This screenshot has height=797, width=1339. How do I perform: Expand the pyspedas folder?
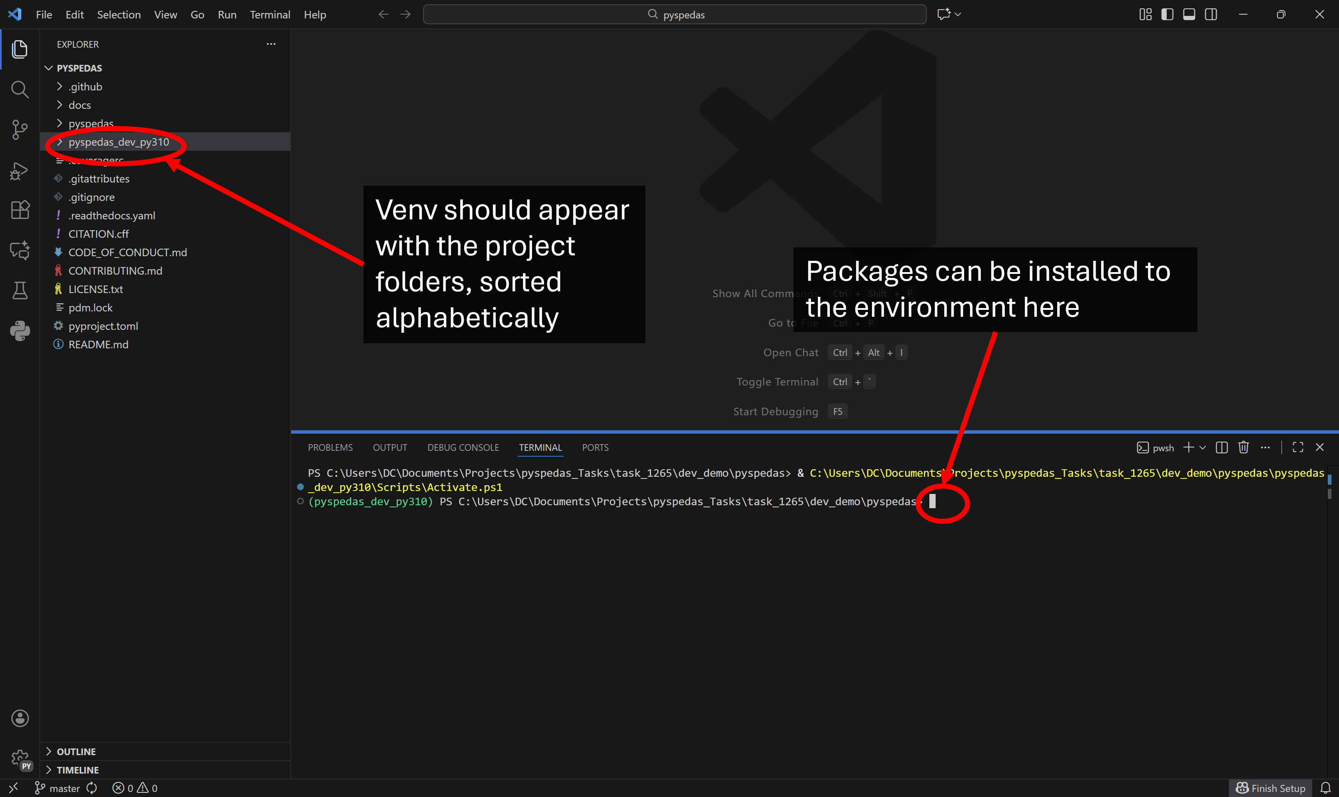point(165,123)
